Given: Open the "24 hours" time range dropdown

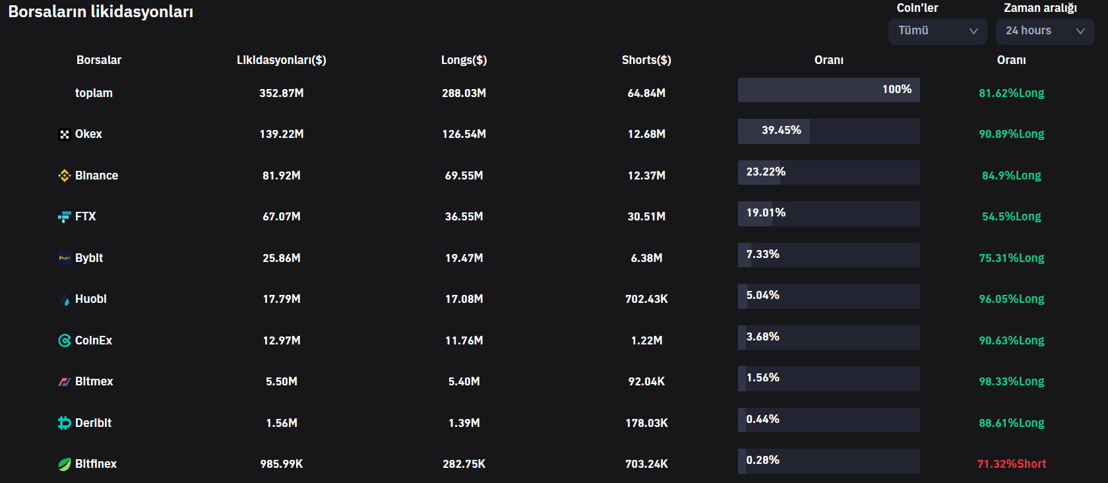Looking at the screenshot, I should point(1045,31).
